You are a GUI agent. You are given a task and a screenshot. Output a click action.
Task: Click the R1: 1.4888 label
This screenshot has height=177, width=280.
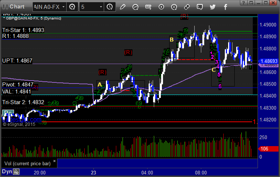point(15,36)
